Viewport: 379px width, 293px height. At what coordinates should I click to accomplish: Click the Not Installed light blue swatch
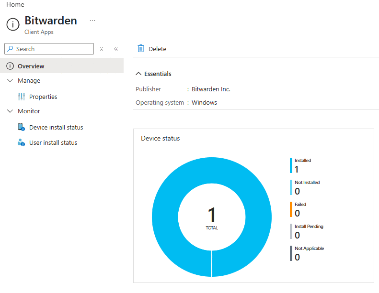pos(291,187)
